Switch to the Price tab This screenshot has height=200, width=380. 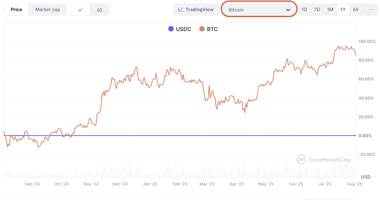pyautogui.click(x=16, y=10)
